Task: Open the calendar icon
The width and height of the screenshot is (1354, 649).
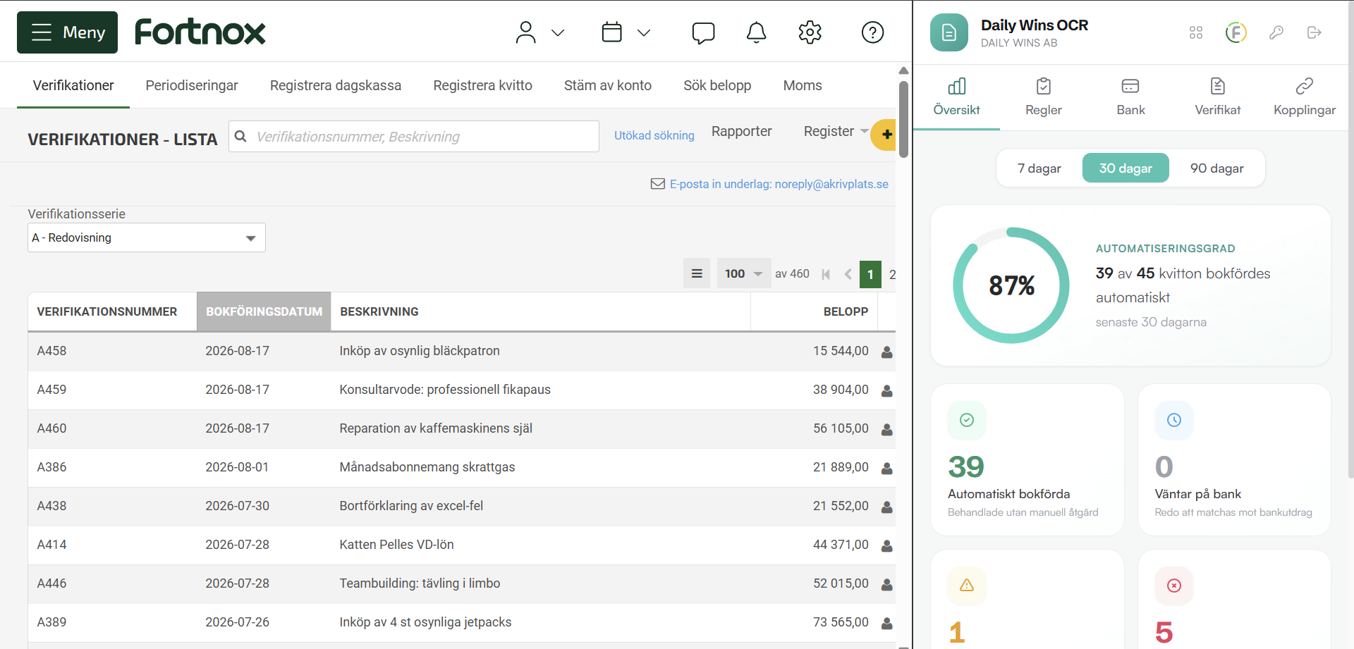Action: click(612, 32)
